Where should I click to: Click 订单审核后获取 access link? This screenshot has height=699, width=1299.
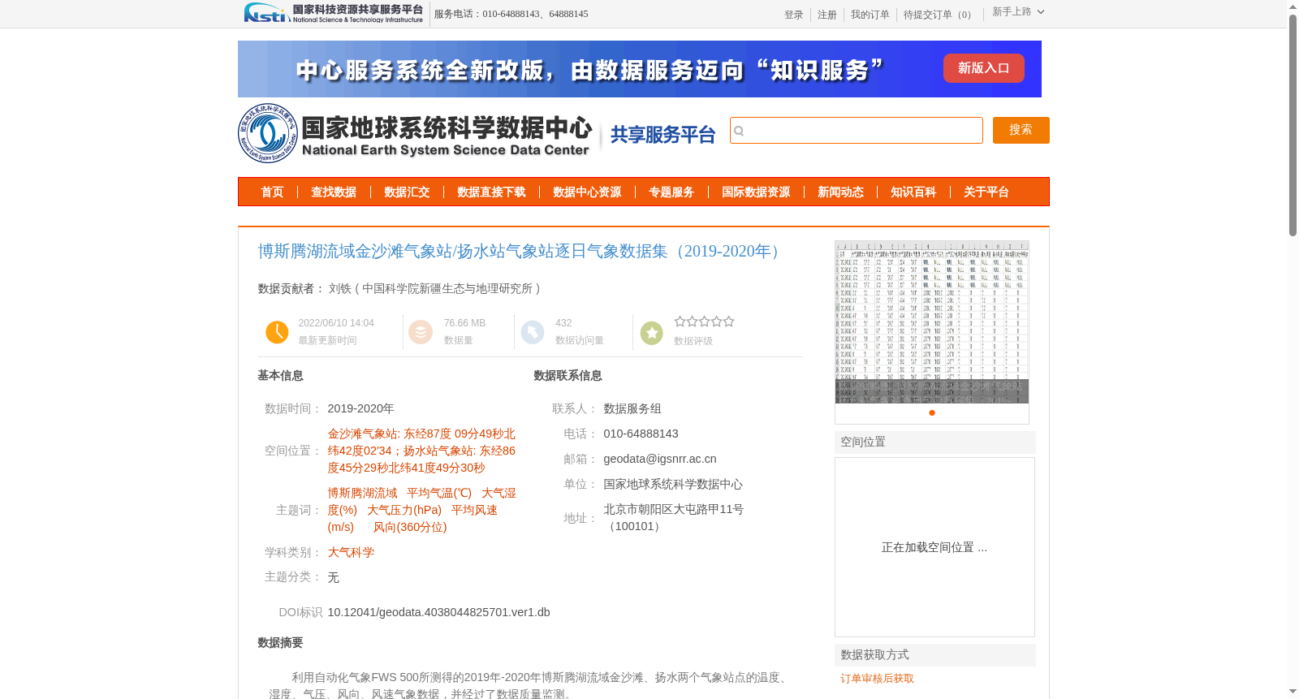(877, 678)
